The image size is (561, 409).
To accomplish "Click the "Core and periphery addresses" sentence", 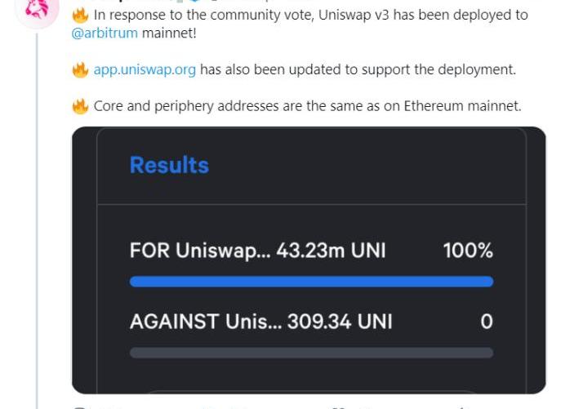I will click(306, 106).
